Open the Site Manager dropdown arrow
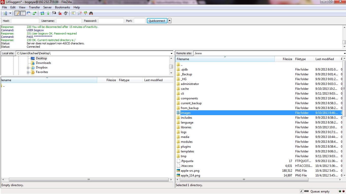The height and width of the screenshot is (194, 346). point(10,13)
